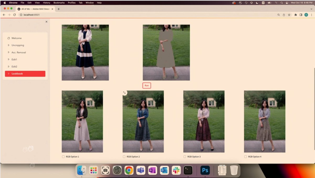Open OneNote from the dock
This screenshot has width=315, height=178.
(153, 170)
